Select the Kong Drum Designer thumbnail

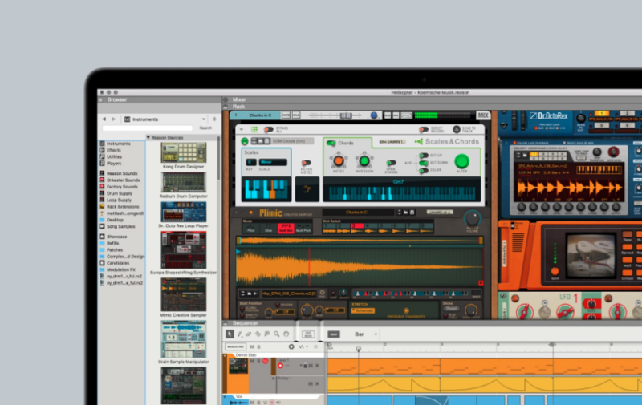click(x=183, y=153)
